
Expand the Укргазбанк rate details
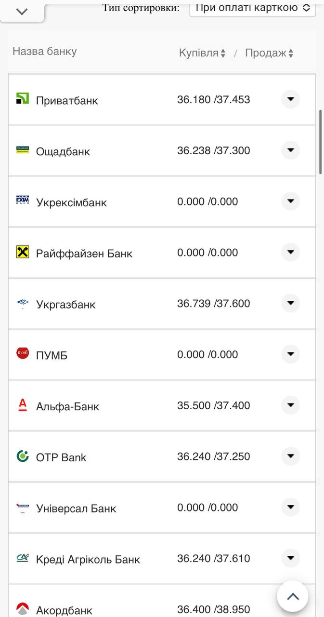[x=290, y=303]
